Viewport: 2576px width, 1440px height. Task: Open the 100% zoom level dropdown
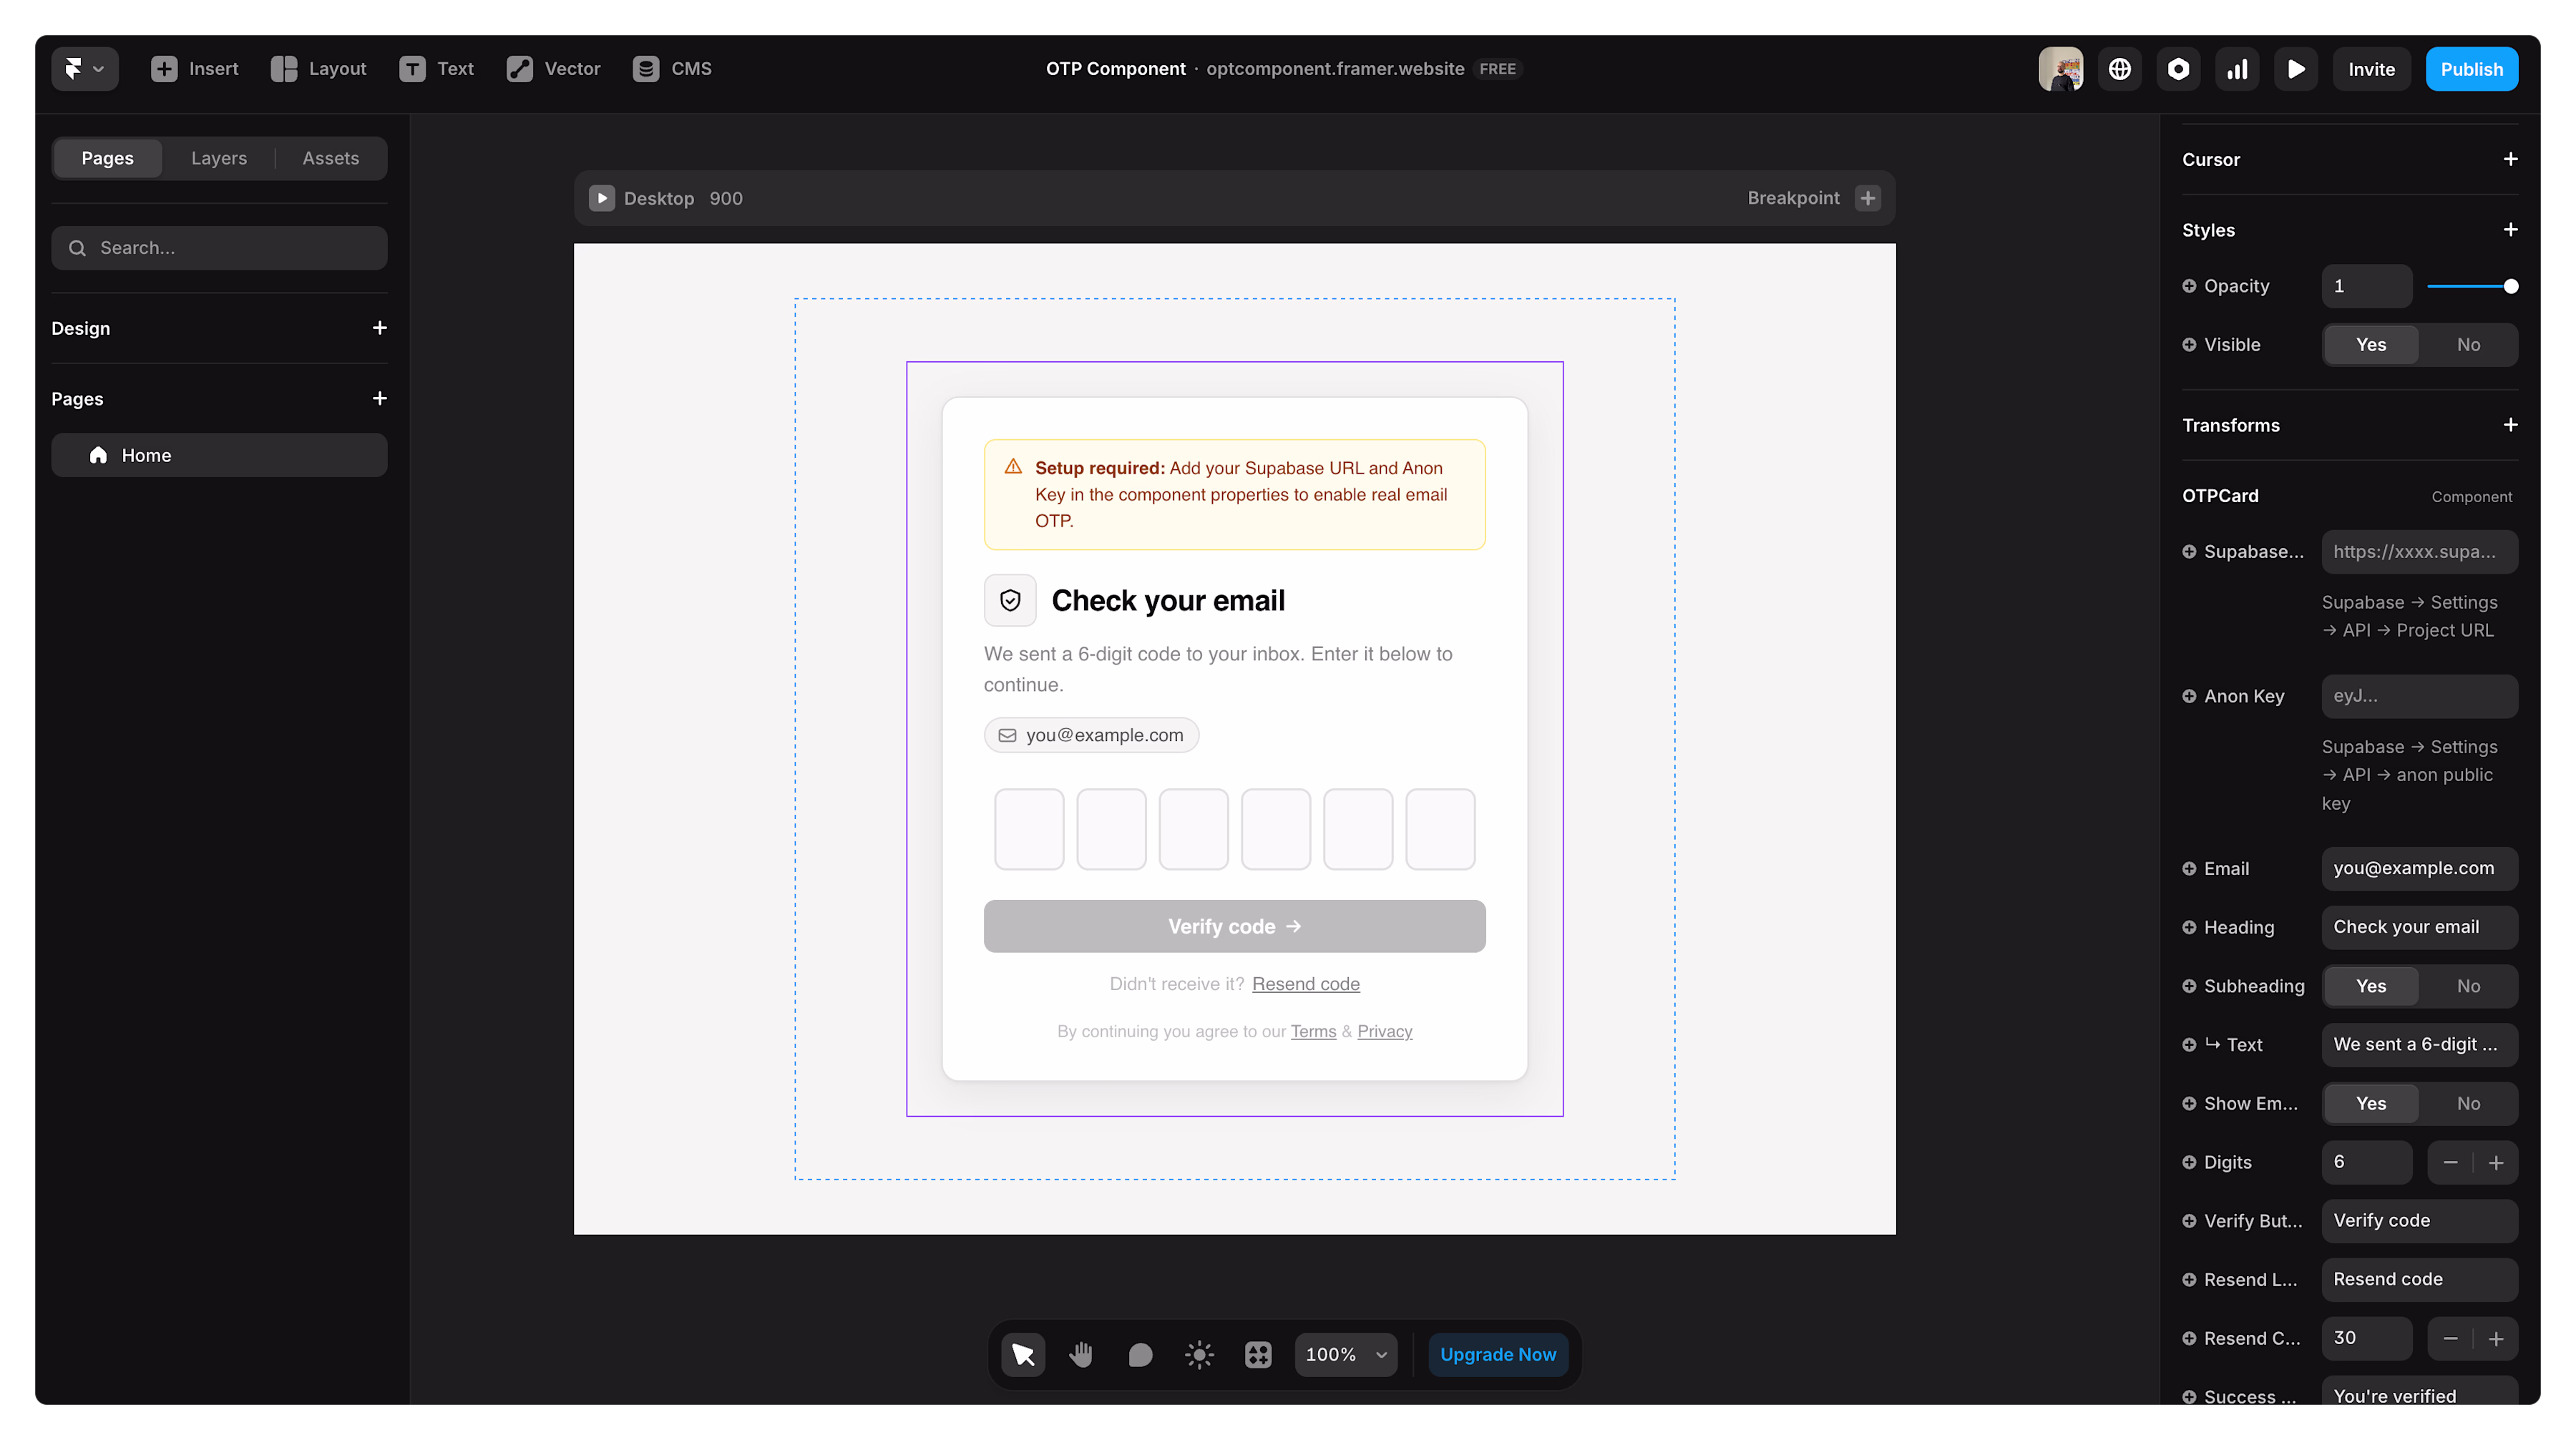pyautogui.click(x=1346, y=1354)
